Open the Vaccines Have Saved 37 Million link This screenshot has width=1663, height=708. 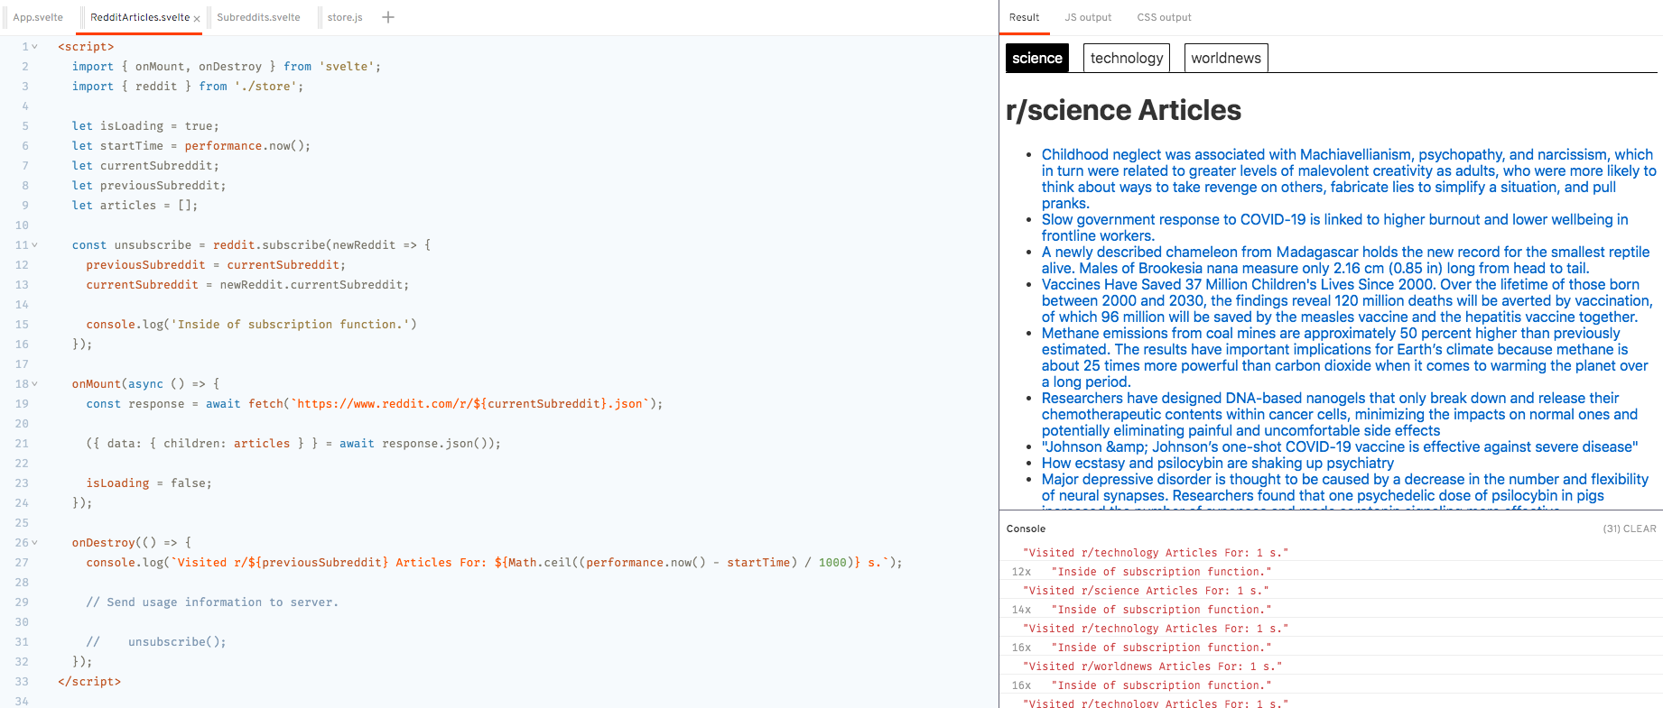coord(1347,300)
